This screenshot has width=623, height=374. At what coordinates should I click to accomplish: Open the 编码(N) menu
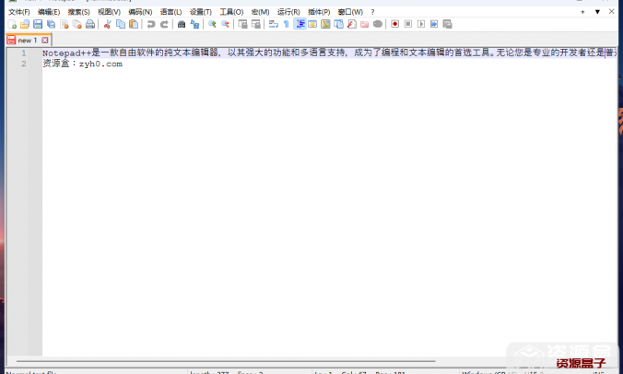click(140, 12)
